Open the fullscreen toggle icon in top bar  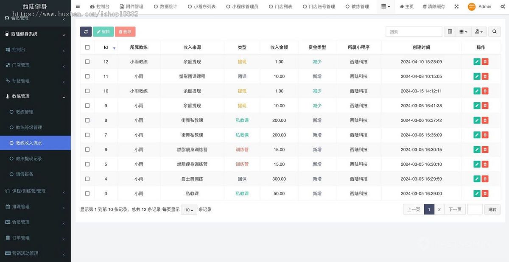456,6
